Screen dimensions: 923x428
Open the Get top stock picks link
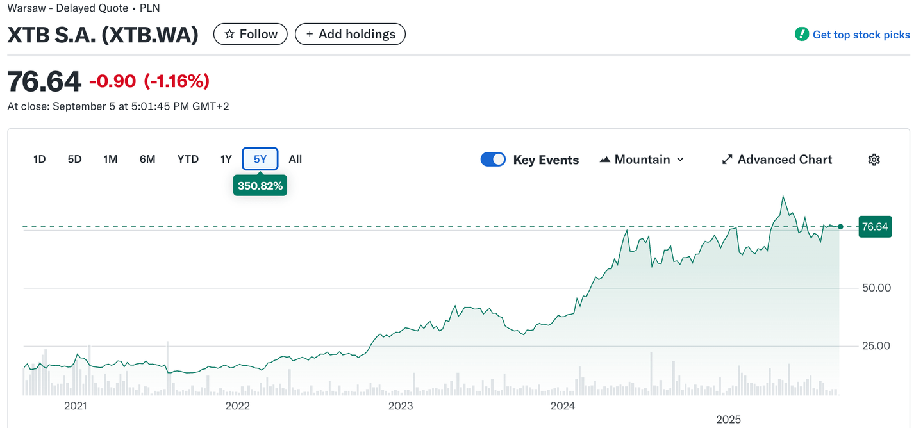tap(861, 35)
